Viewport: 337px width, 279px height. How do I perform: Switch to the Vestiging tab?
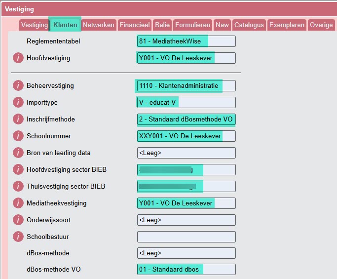(x=35, y=25)
